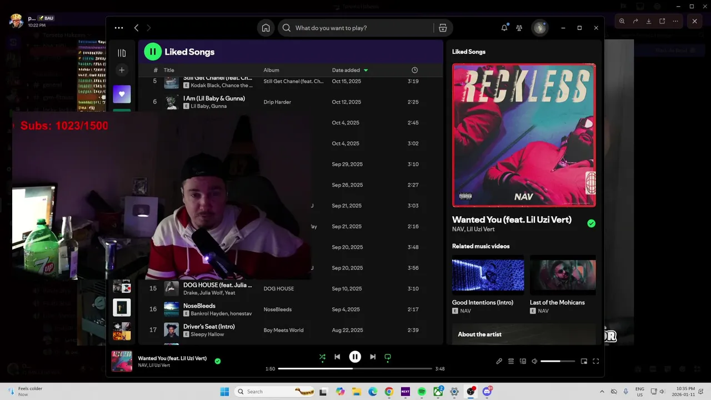Adjust the volume slider
This screenshot has height=400, width=711.
(558, 361)
